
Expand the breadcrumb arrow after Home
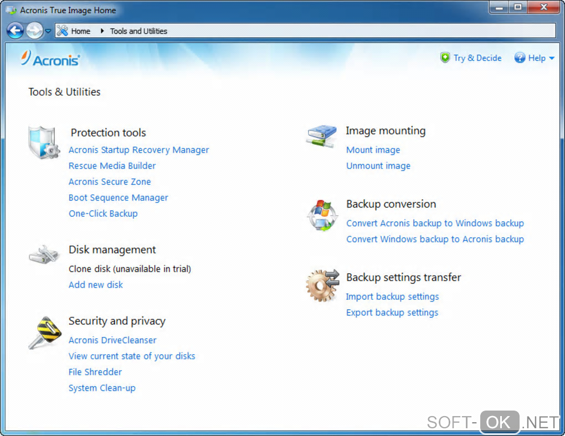tap(102, 31)
